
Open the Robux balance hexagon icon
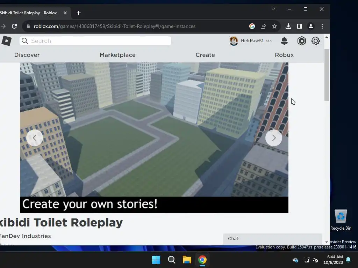(x=302, y=41)
